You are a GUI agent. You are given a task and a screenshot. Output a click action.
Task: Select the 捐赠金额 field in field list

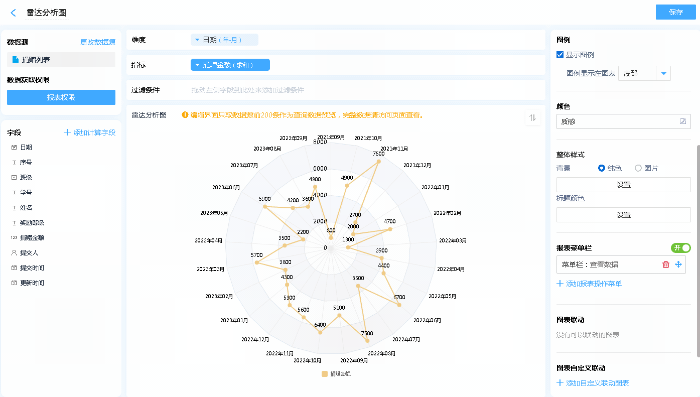tap(32, 238)
